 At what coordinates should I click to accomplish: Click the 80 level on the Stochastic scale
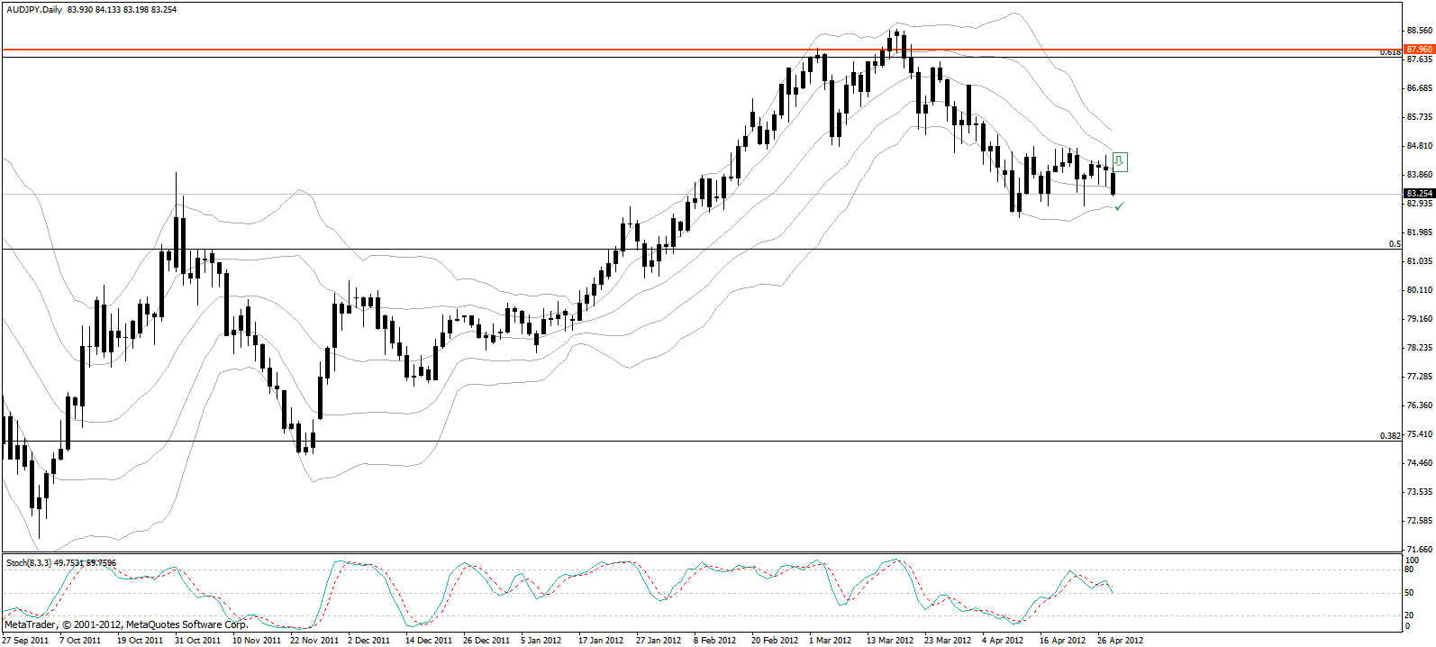tap(1411, 570)
